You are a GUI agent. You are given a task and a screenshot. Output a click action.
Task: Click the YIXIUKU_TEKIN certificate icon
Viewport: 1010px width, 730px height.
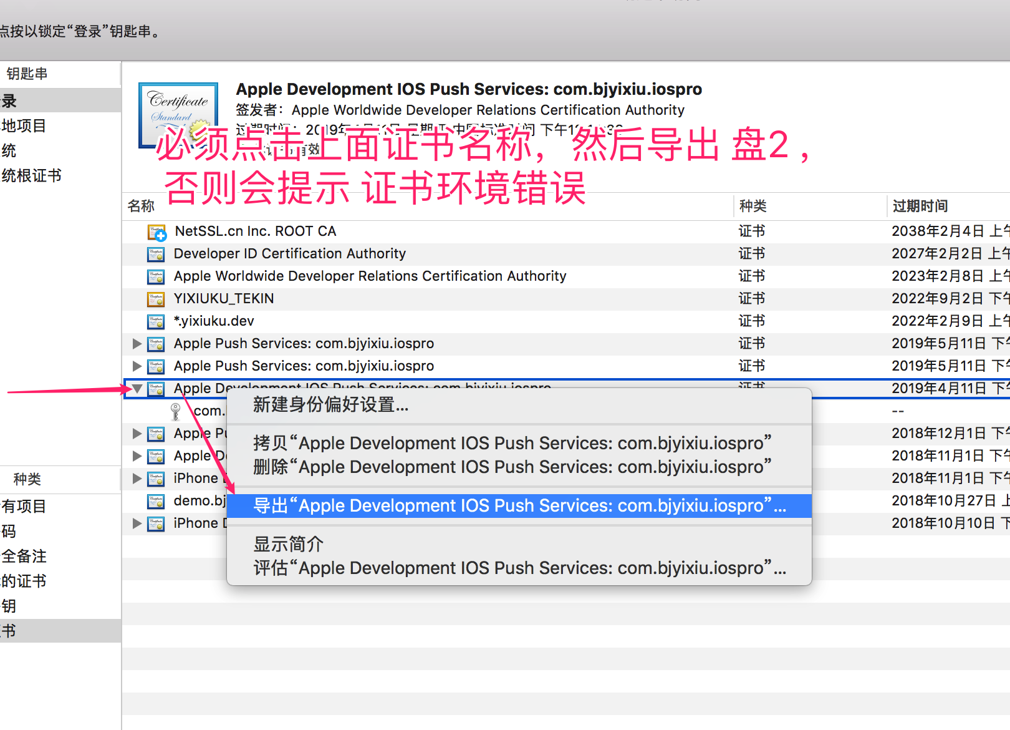(x=156, y=299)
